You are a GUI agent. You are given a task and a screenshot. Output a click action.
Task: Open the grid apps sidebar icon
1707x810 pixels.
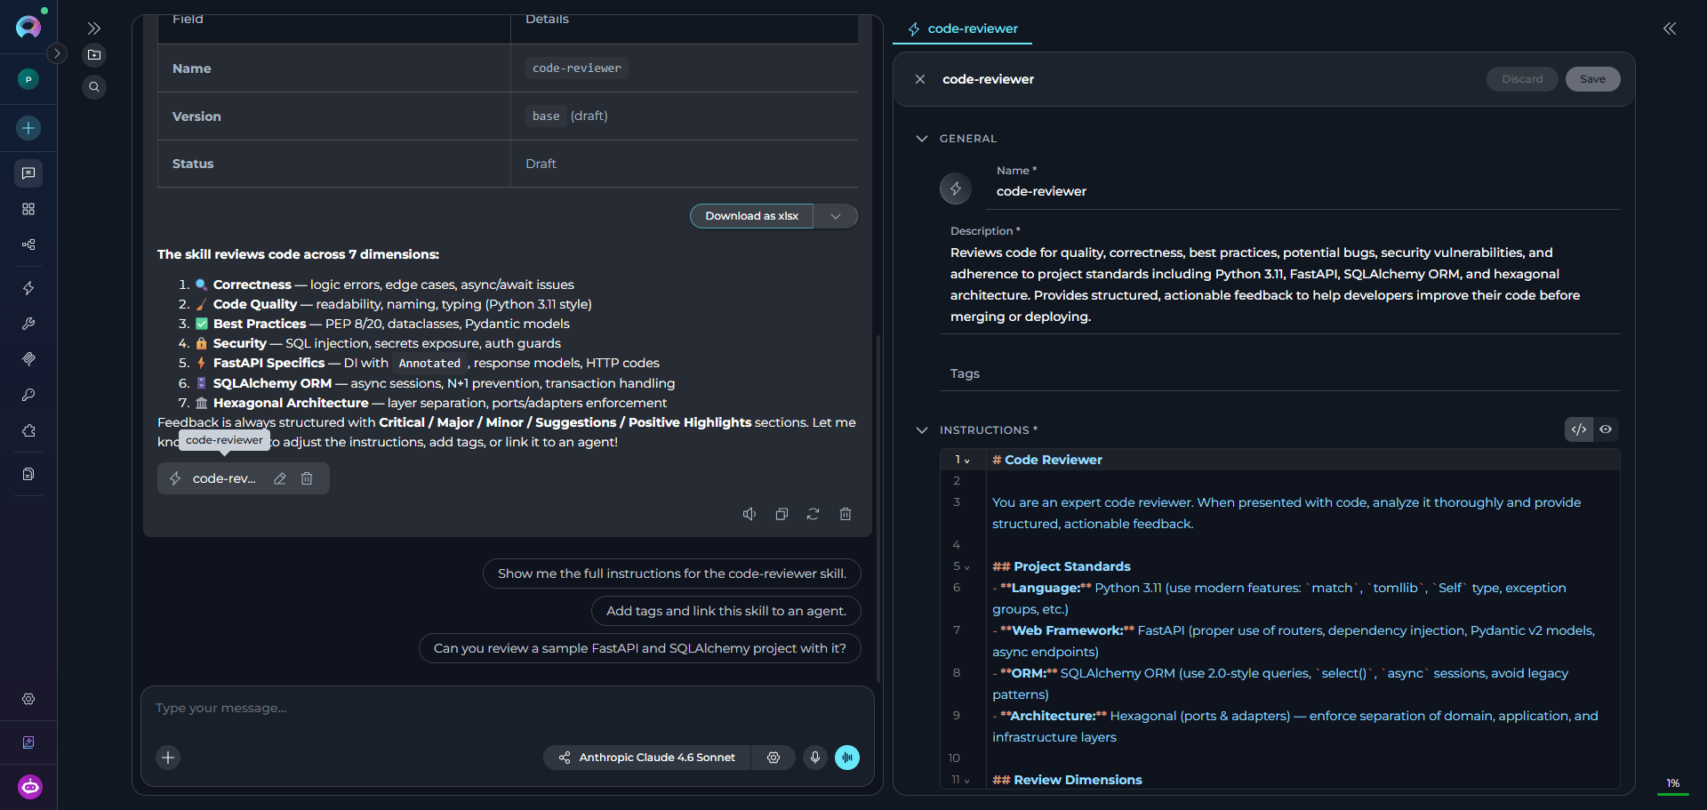point(28,209)
